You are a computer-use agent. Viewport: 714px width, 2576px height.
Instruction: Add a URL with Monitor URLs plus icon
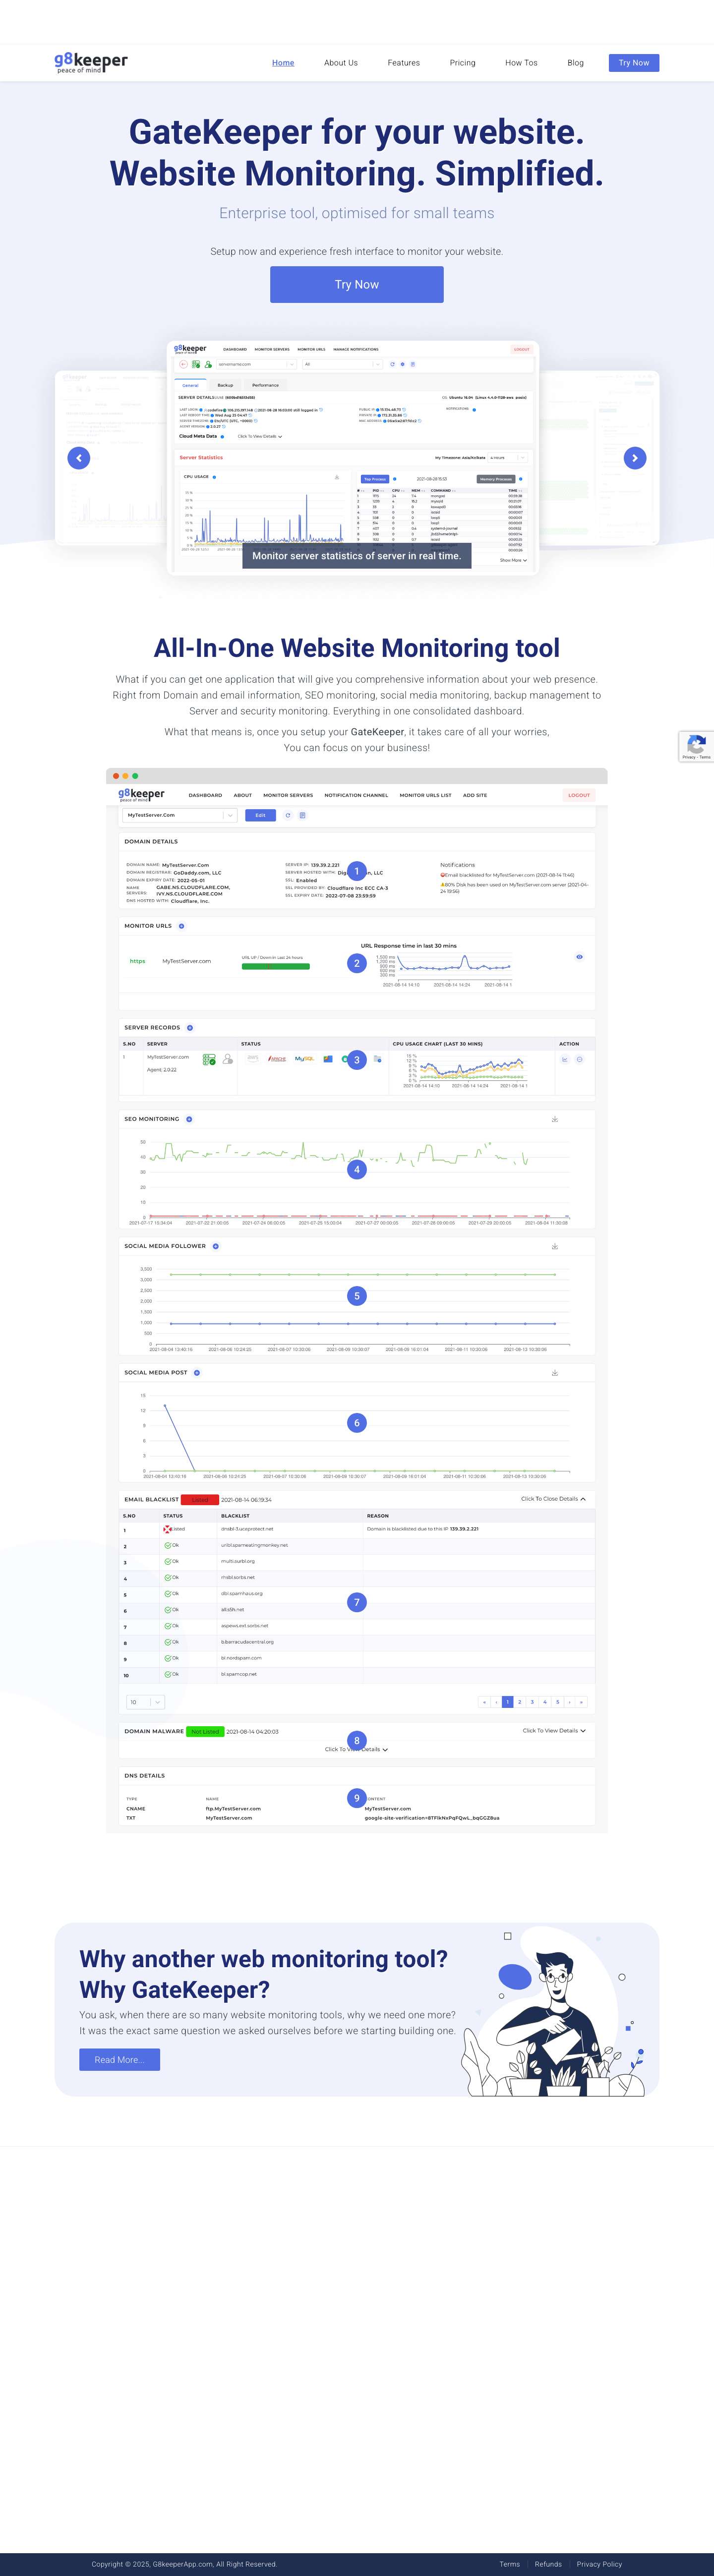181,926
